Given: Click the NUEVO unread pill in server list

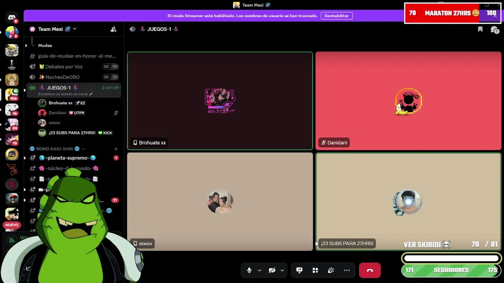Looking at the screenshot, I should [x=12, y=225].
